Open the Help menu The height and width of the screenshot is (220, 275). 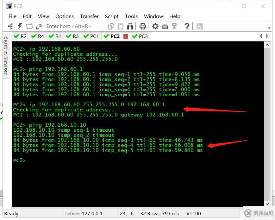tap(175, 16)
